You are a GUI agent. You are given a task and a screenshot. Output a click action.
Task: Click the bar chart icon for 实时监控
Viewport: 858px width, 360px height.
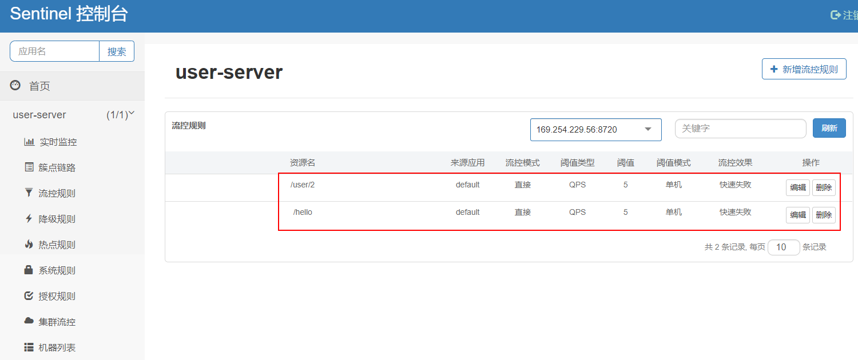point(29,142)
